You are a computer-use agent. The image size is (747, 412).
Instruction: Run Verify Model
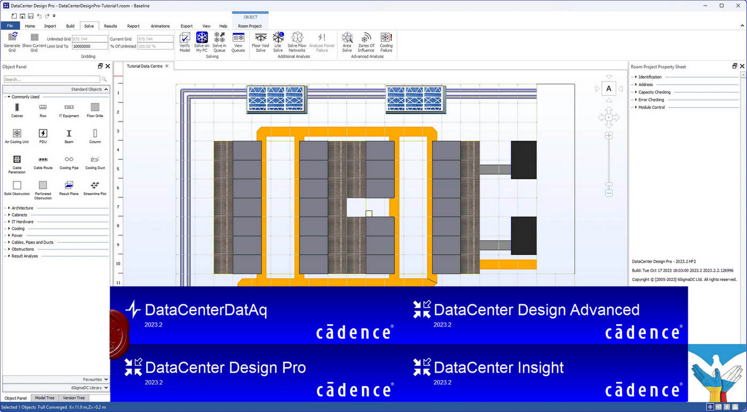(x=185, y=42)
